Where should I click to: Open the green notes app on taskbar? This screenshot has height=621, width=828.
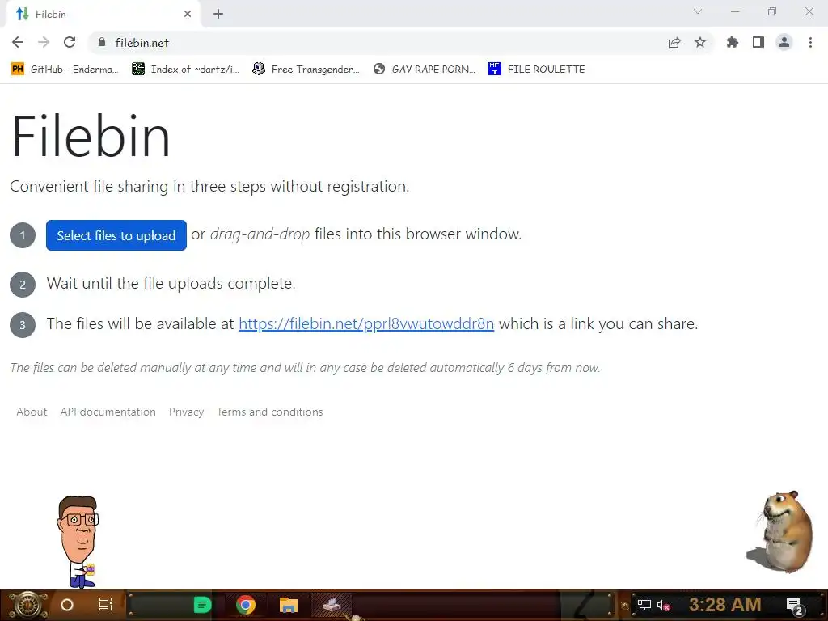pyautogui.click(x=202, y=605)
